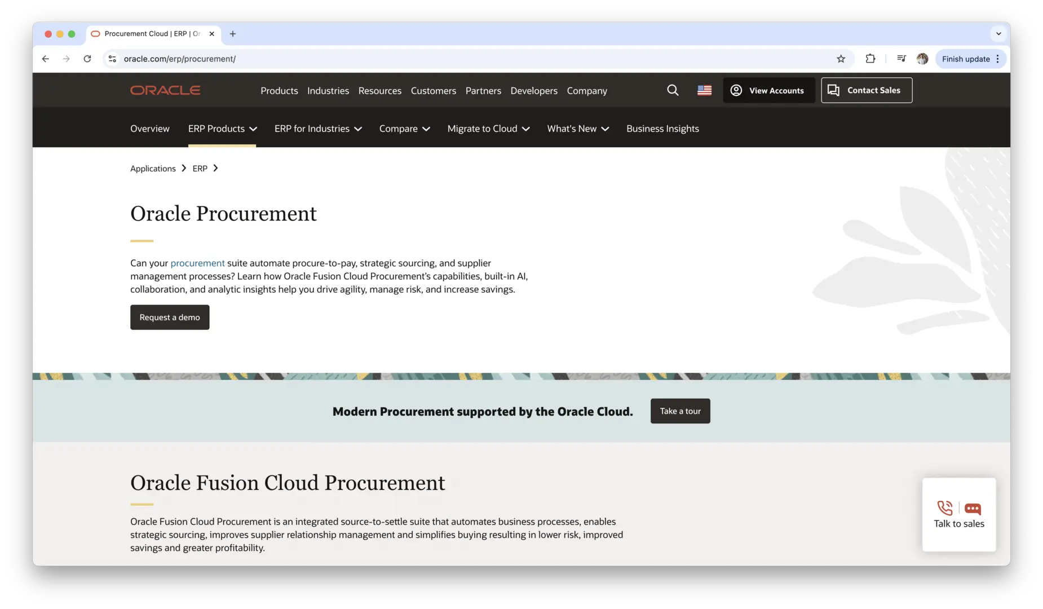Click the Modern Procurement banner text
The image size is (1043, 609).
(483, 412)
